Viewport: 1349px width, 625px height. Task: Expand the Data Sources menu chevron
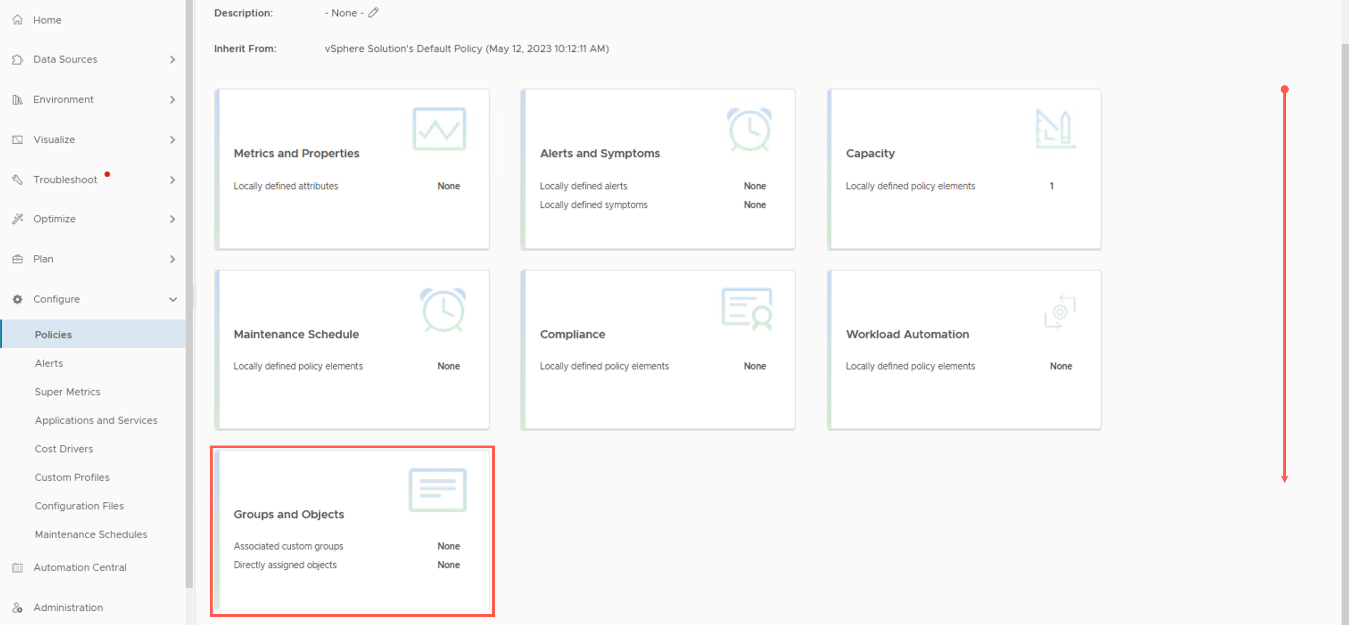[172, 60]
